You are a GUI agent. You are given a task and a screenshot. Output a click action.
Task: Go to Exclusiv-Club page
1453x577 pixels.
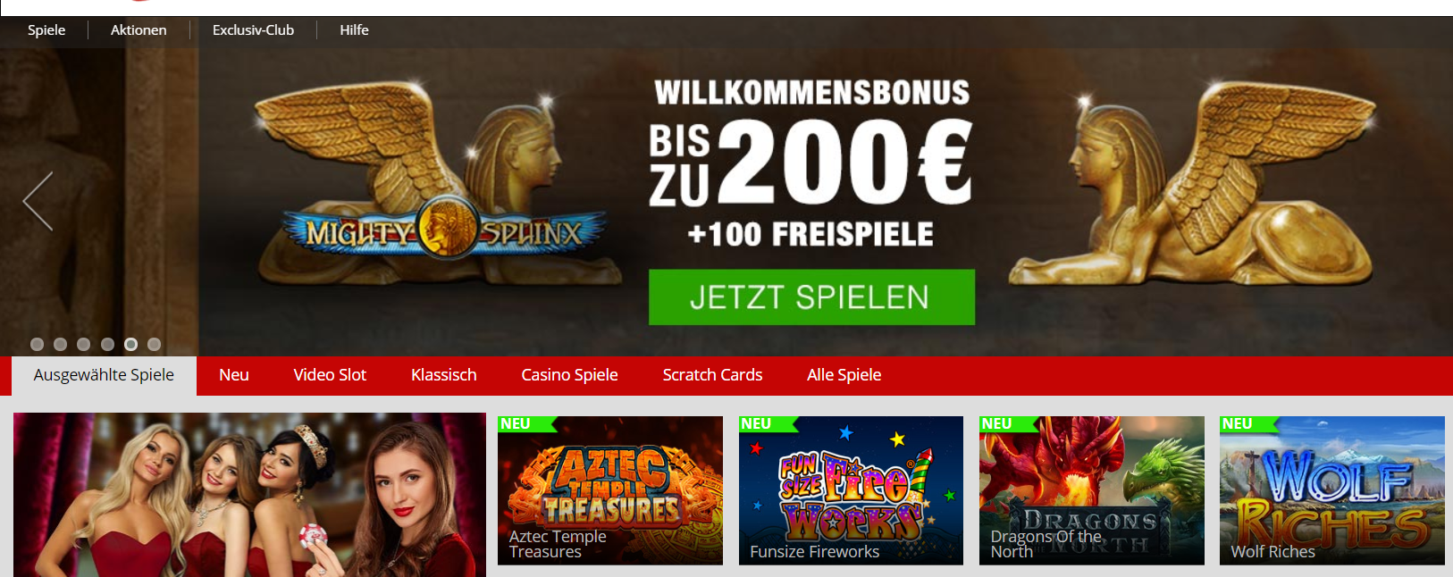[253, 29]
